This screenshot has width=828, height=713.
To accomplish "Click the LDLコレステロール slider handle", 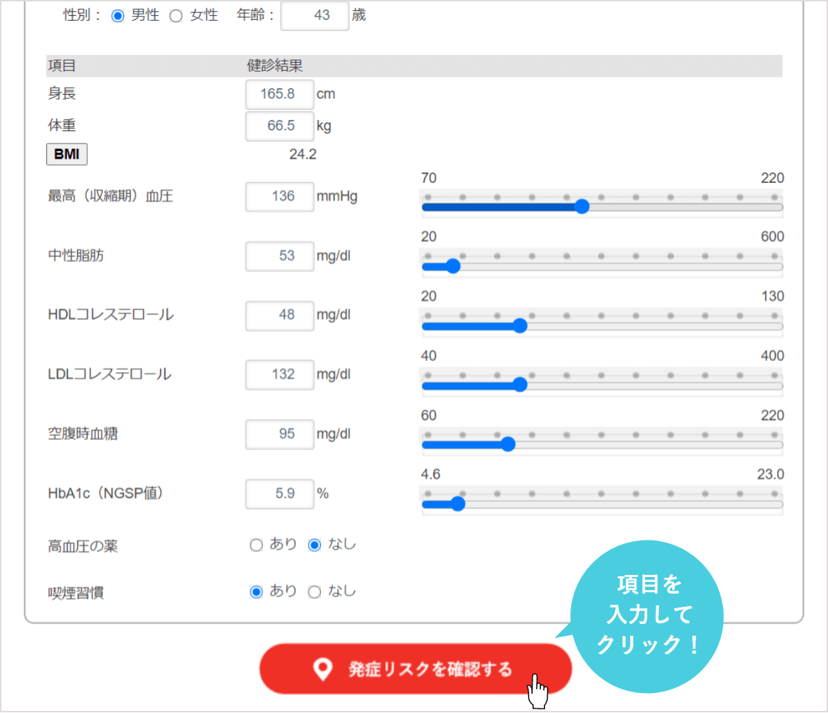I will tap(520, 384).
